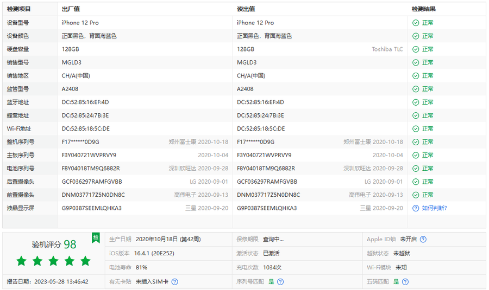Click the help icon beside Apple ID锁 status
Image resolution: width=489 pixels, height=290 pixels.
(423, 239)
